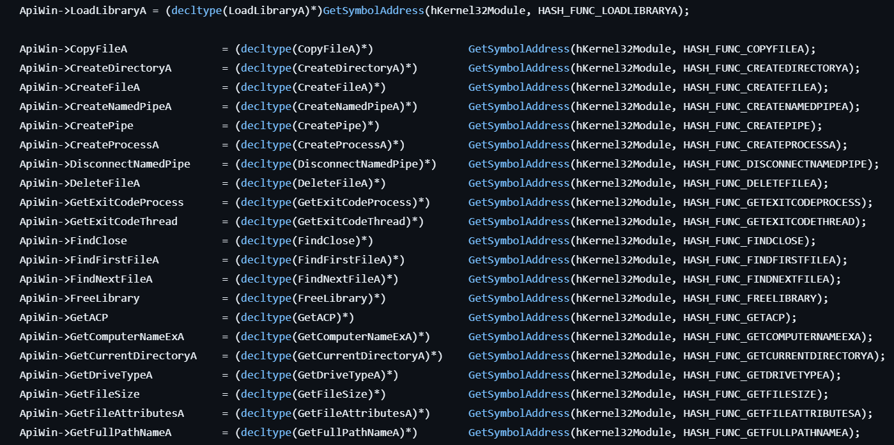
Task: Click decltype on the GetACP line
Action: coord(266,318)
